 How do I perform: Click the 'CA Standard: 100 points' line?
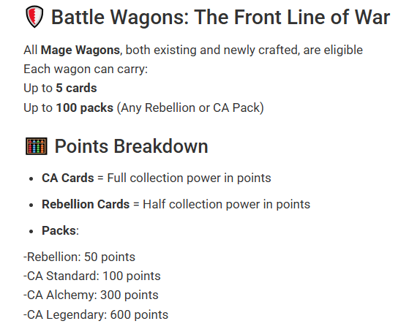[92, 276]
